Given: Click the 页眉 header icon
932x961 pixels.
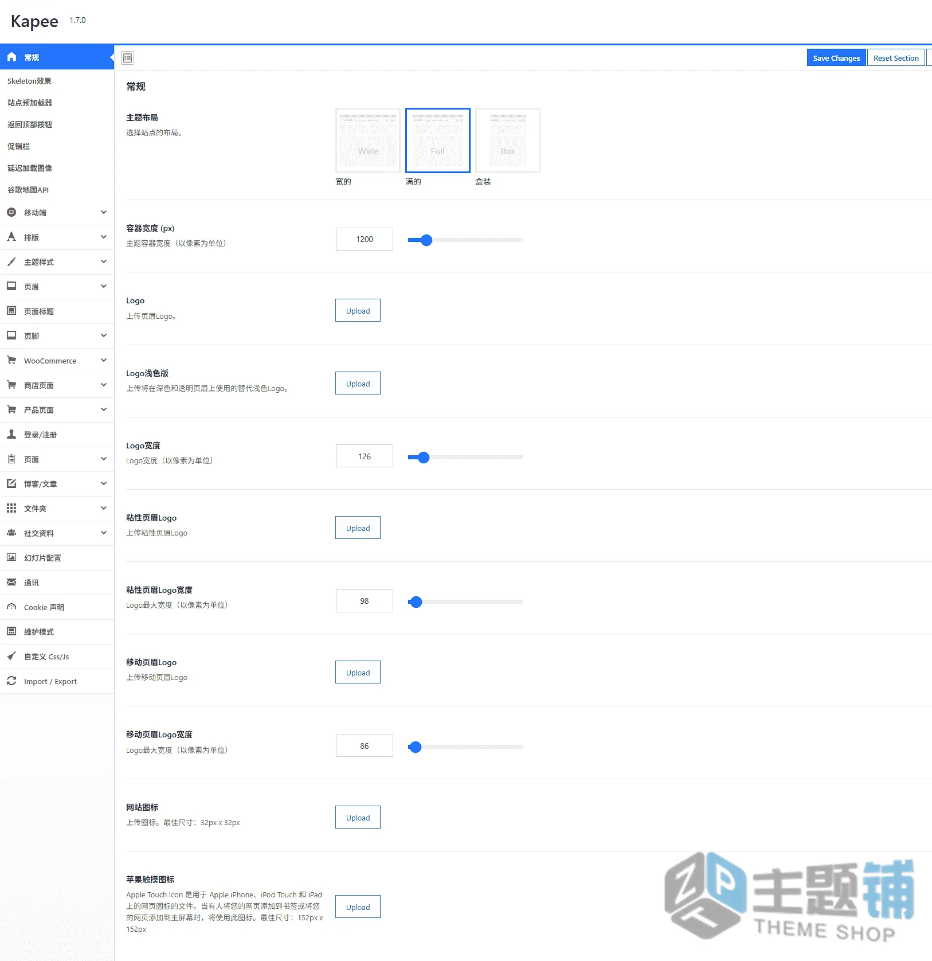Looking at the screenshot, I should tap(11, 286).
